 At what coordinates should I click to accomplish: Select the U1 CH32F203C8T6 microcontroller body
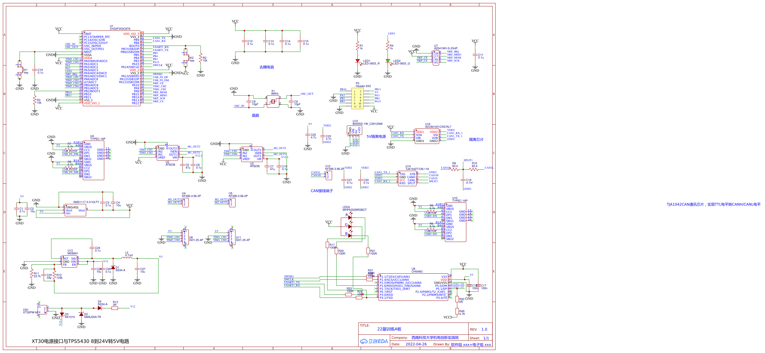coord(111,68)
